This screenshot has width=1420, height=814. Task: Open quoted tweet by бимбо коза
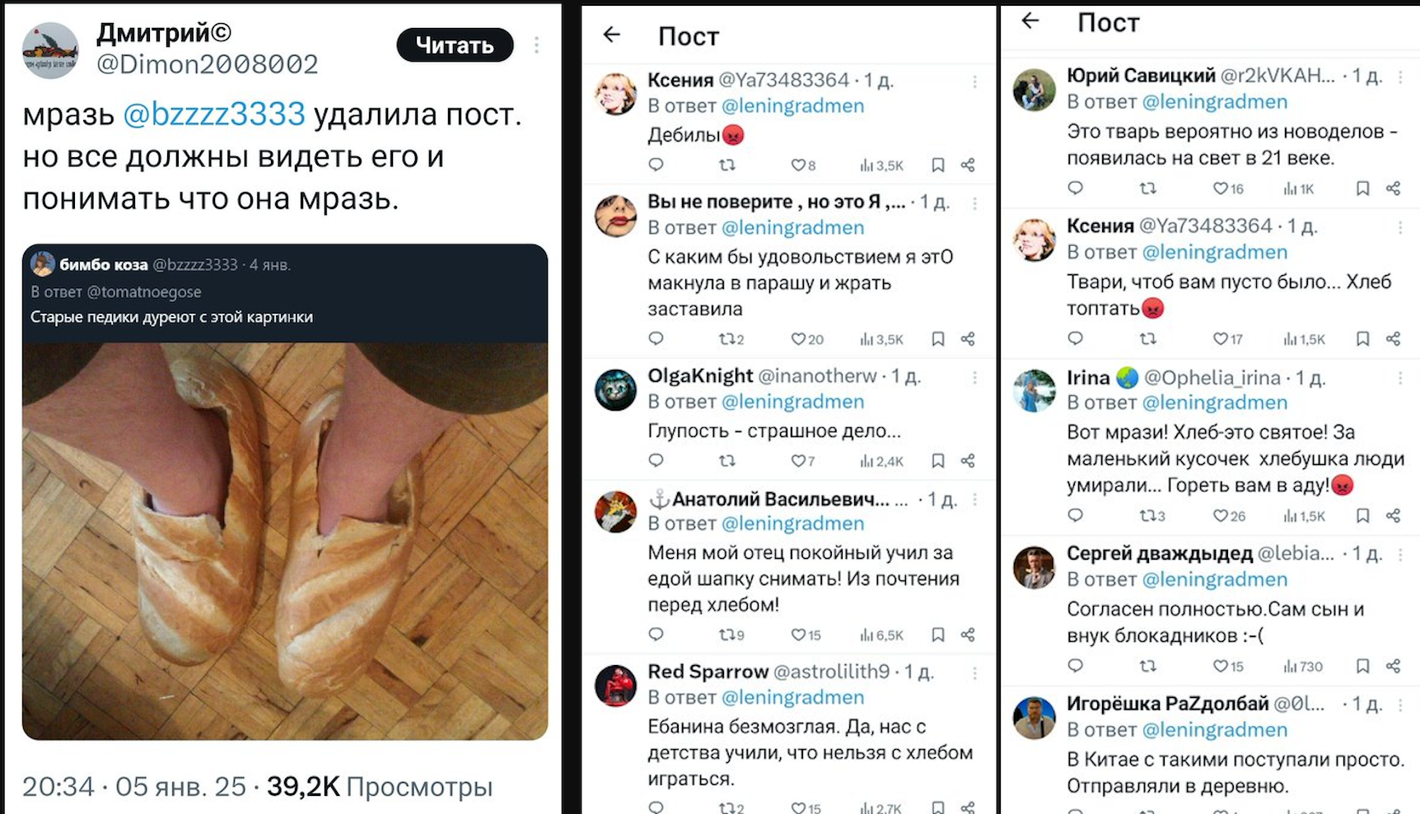(285, 292)
